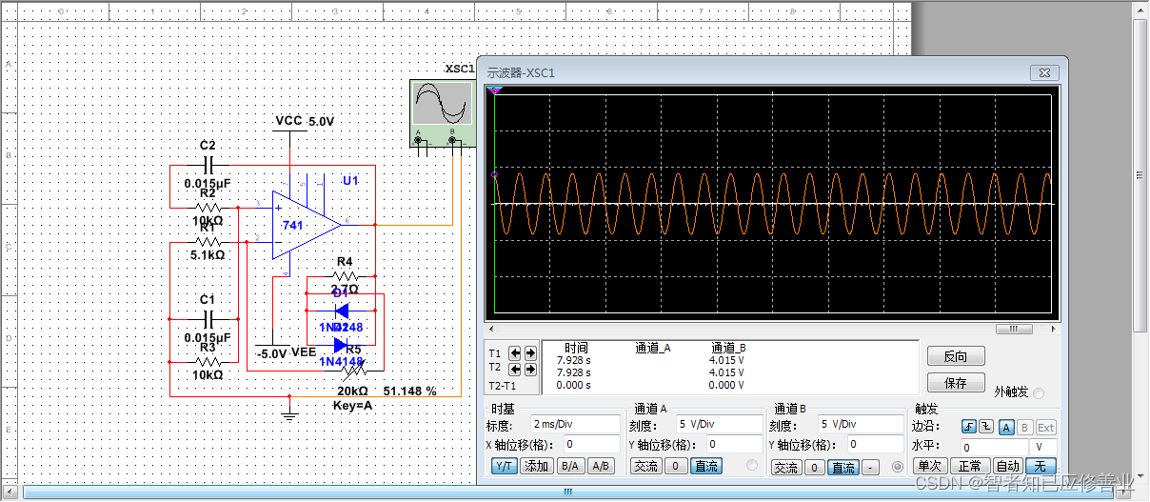Image resolution: width=1150 pixels, height=502 pixels.
Task: Move cursor T2 right with arrow button
Action: pos(530,368)
